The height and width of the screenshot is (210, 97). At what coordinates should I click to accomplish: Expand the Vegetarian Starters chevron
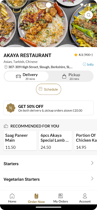[x=92, y=178]
